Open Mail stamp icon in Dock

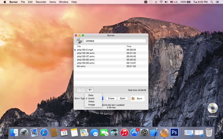click(x=34, y=133)
